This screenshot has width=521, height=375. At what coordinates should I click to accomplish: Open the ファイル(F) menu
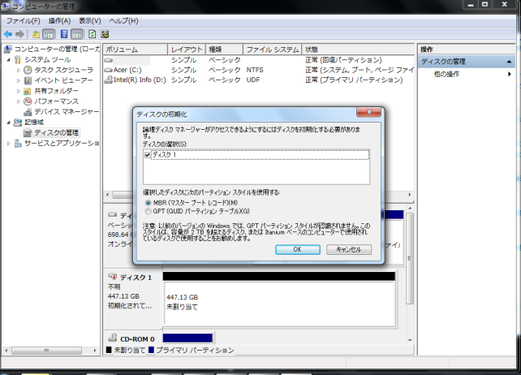click(x=24, y=20)
